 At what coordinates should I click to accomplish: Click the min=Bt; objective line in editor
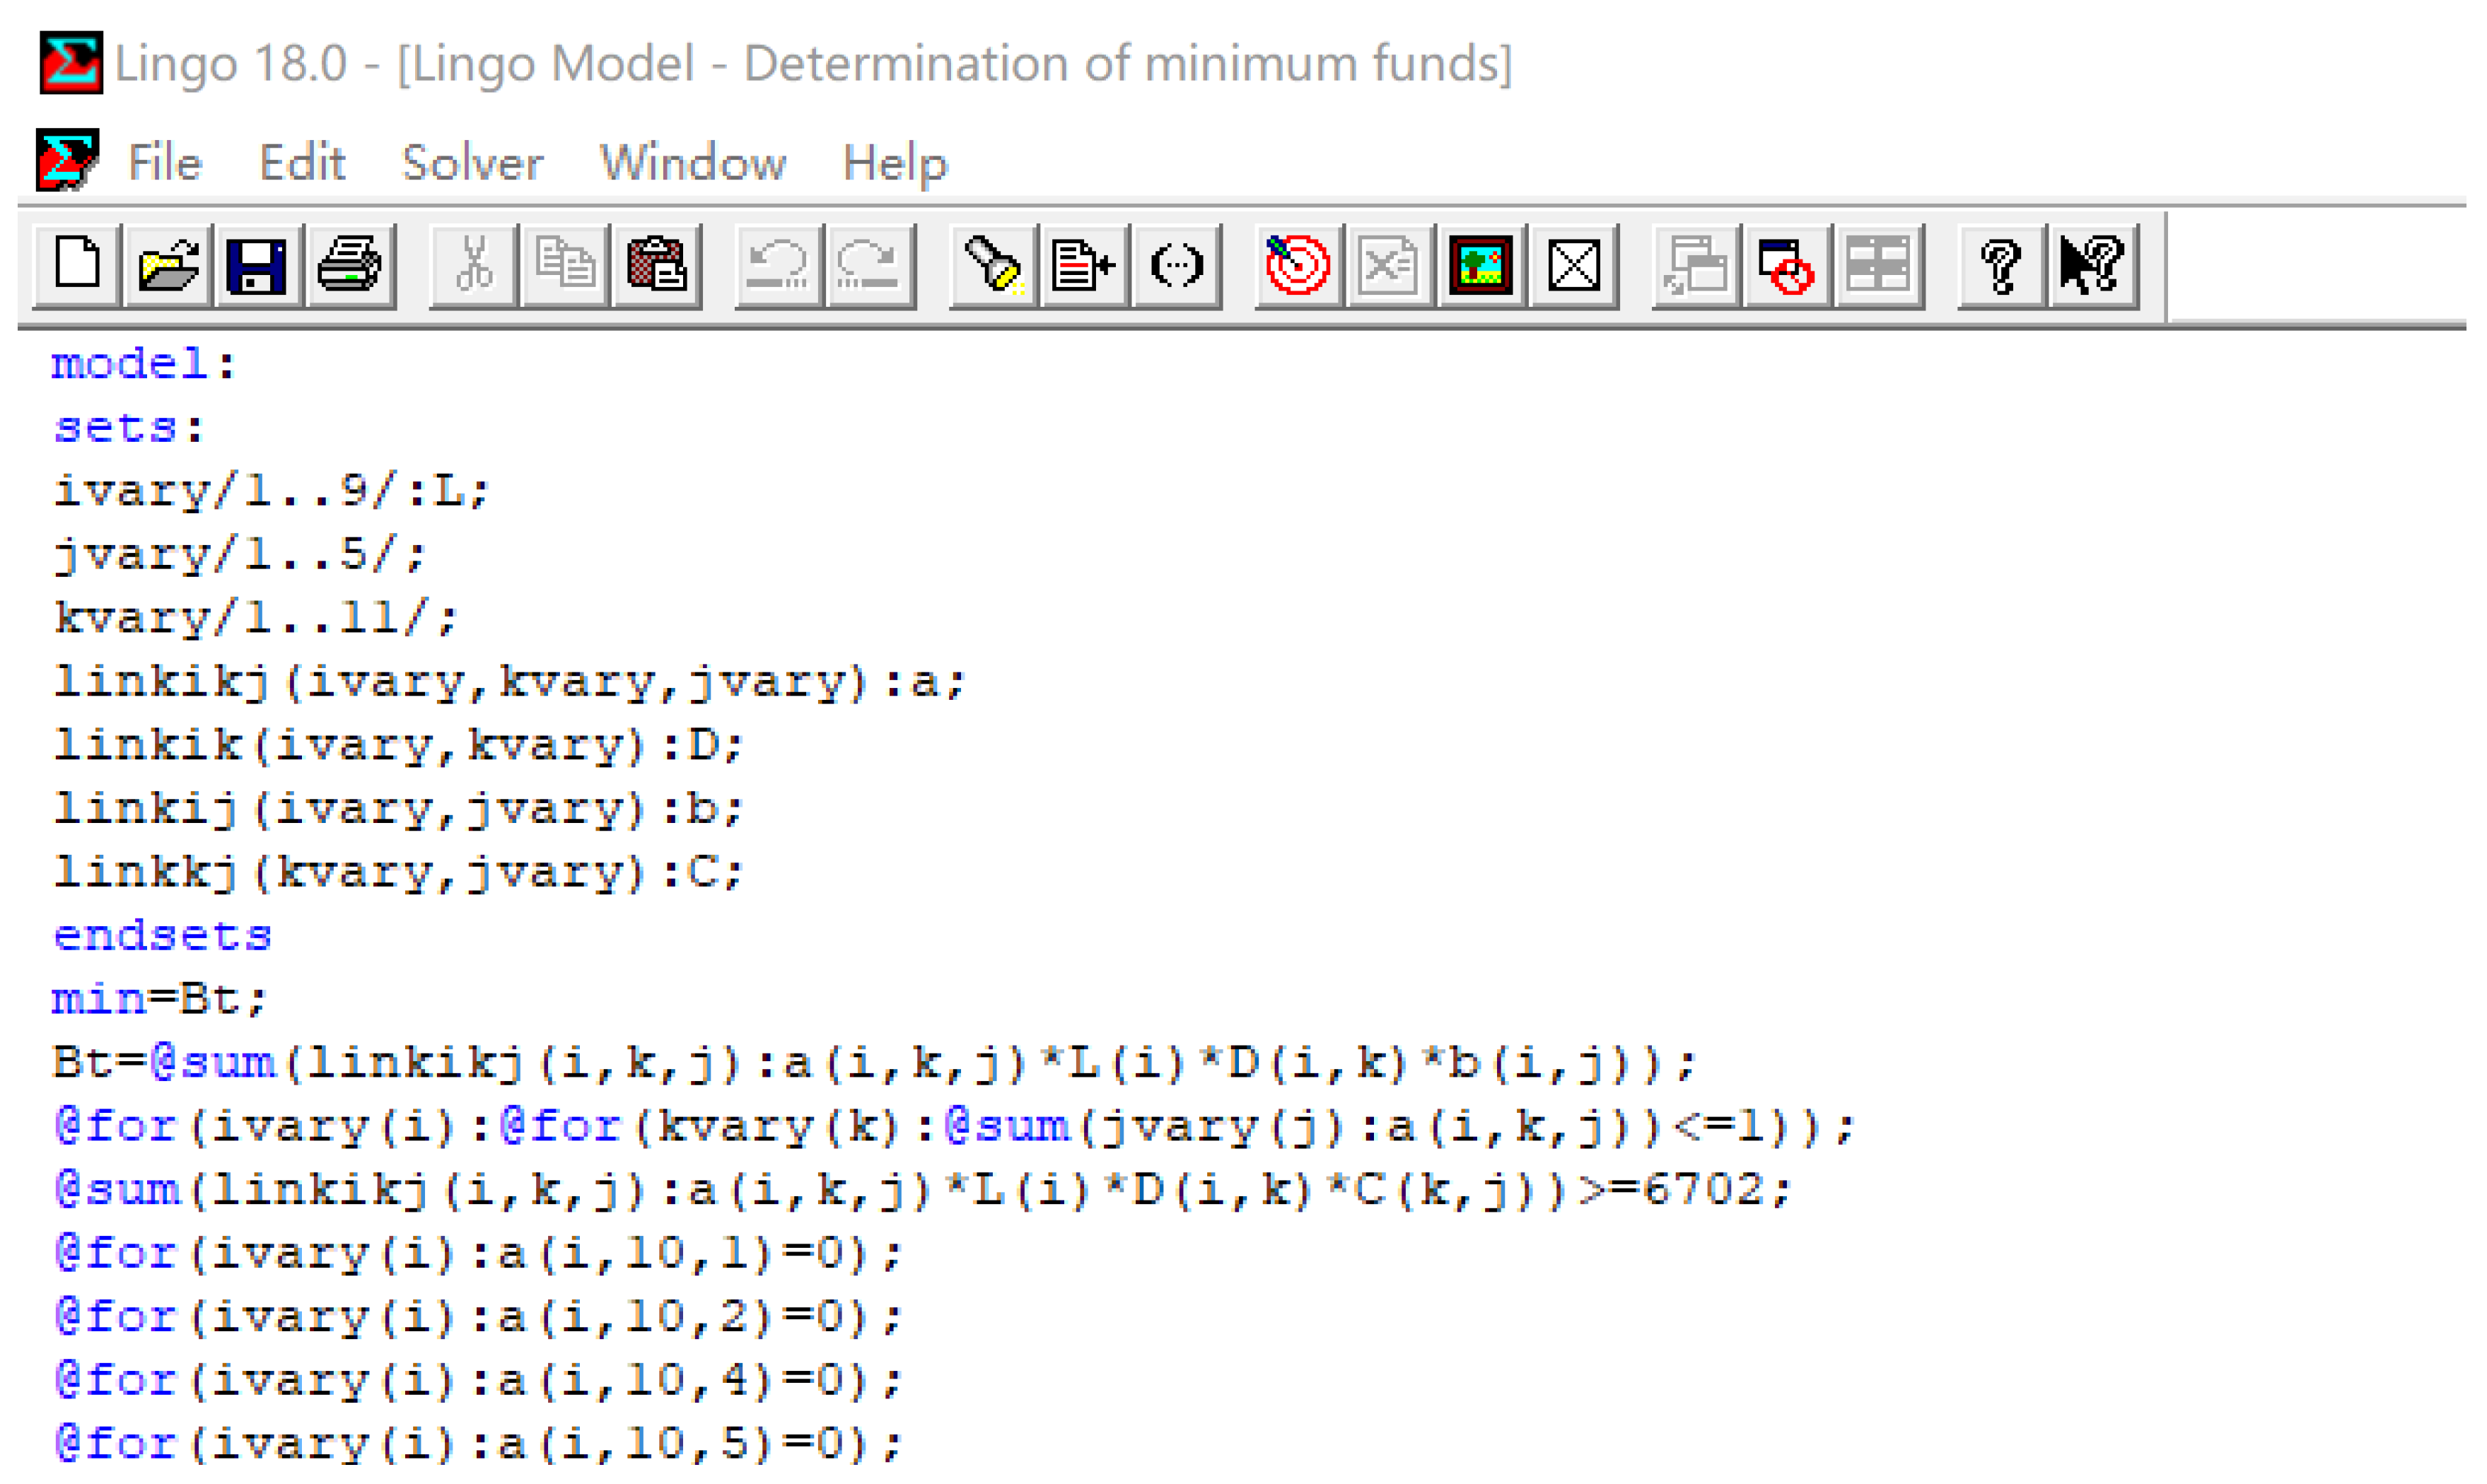click(160, 999)
